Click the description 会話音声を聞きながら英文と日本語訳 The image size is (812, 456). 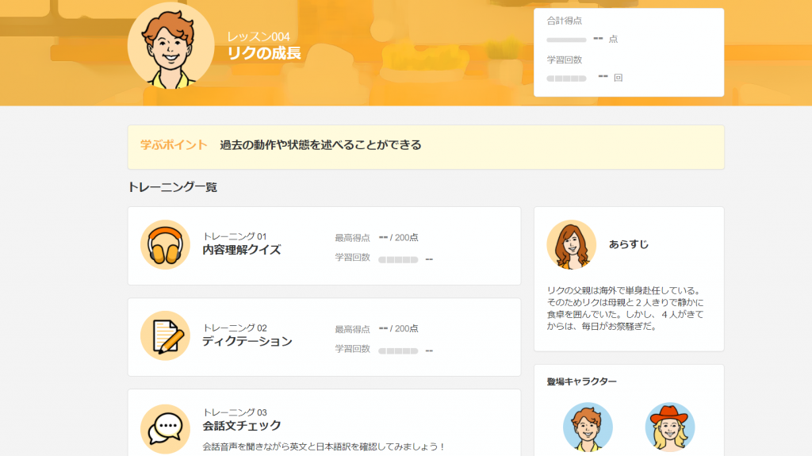324,446
